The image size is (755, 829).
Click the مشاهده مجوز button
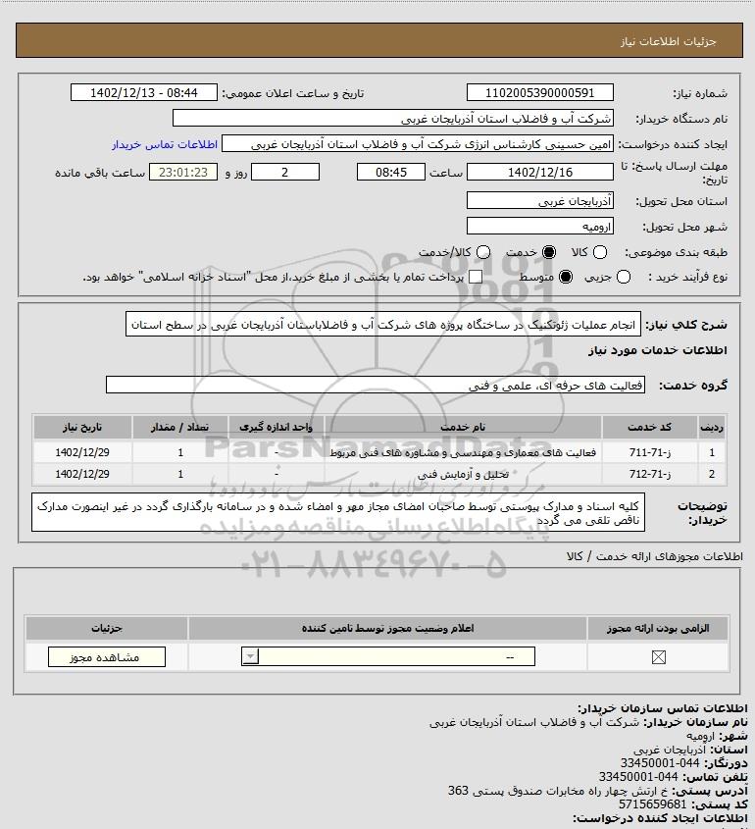click(107, 657)
